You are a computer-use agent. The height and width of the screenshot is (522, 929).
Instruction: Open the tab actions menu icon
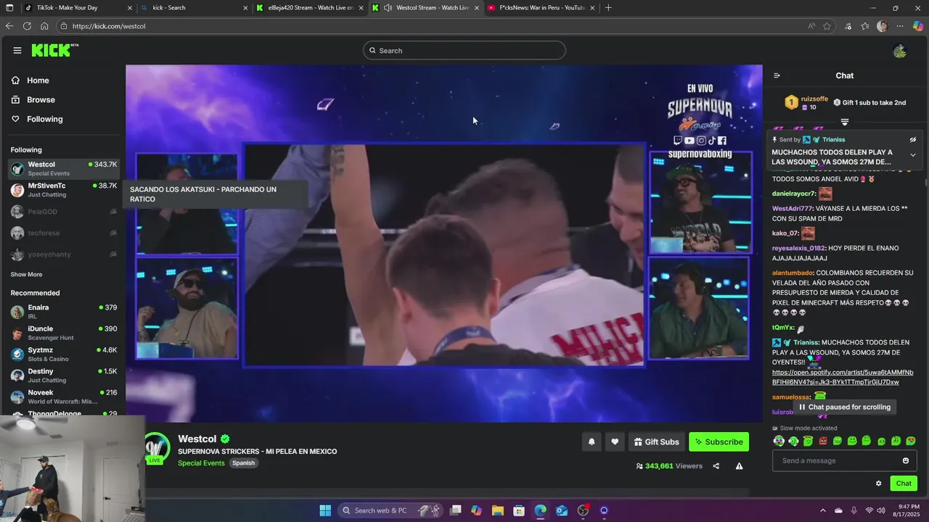(9, 8)
